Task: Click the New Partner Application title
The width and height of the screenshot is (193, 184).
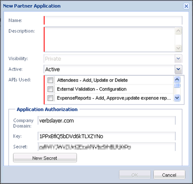Action: [x=32, y=6]
